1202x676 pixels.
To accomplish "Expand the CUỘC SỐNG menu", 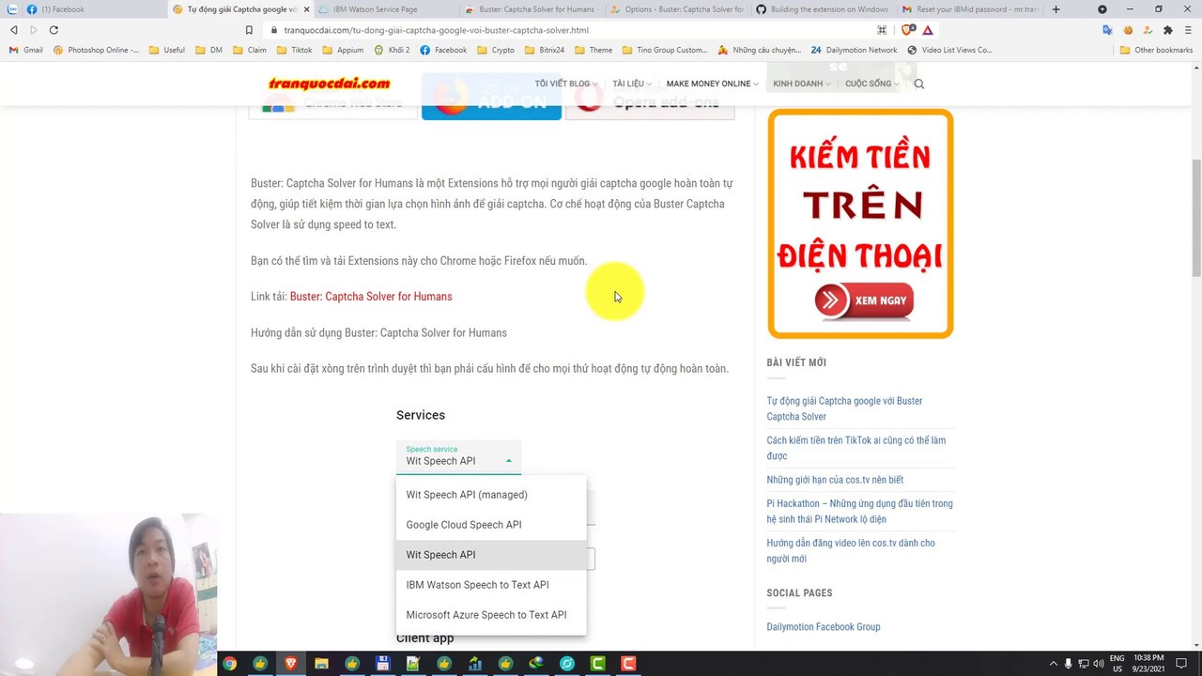I will click(x=871, y=84).
